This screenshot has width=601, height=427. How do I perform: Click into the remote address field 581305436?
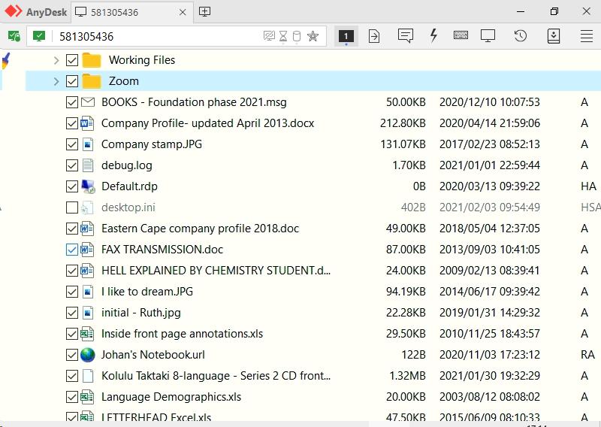pyautogui.click(x=157, y=36)
